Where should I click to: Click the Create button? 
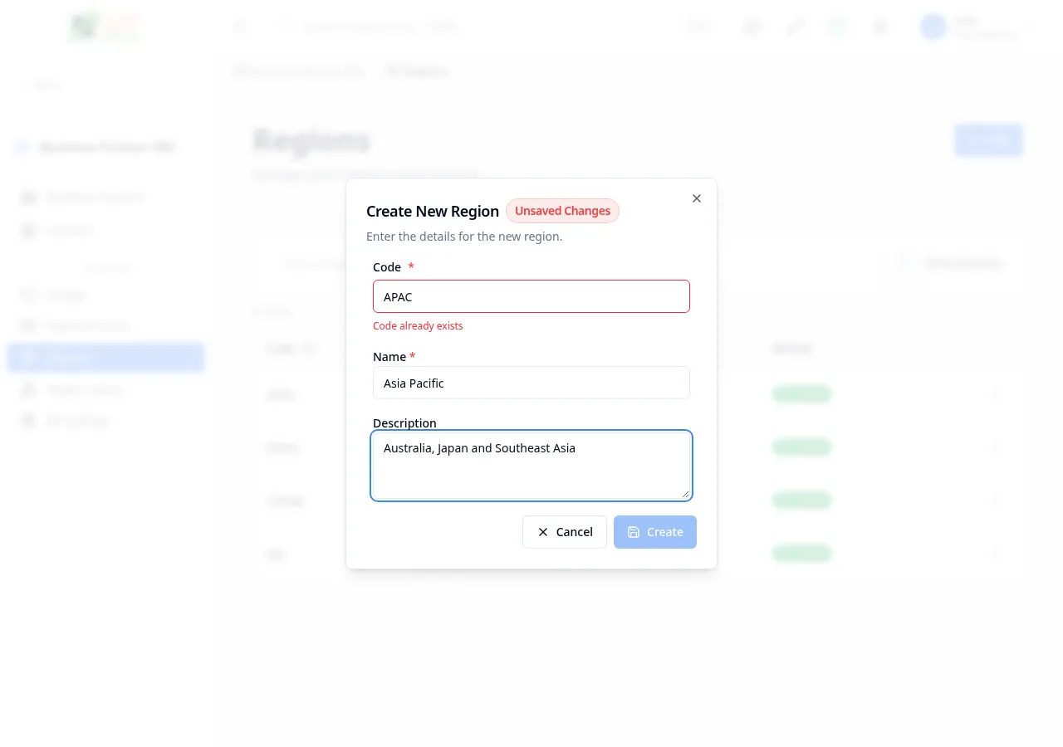tap(655, 532)
